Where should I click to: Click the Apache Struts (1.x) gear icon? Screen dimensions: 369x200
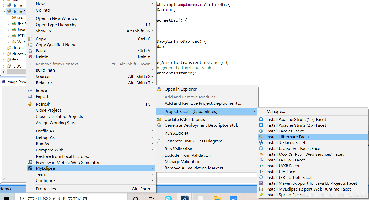click(261, 119)
